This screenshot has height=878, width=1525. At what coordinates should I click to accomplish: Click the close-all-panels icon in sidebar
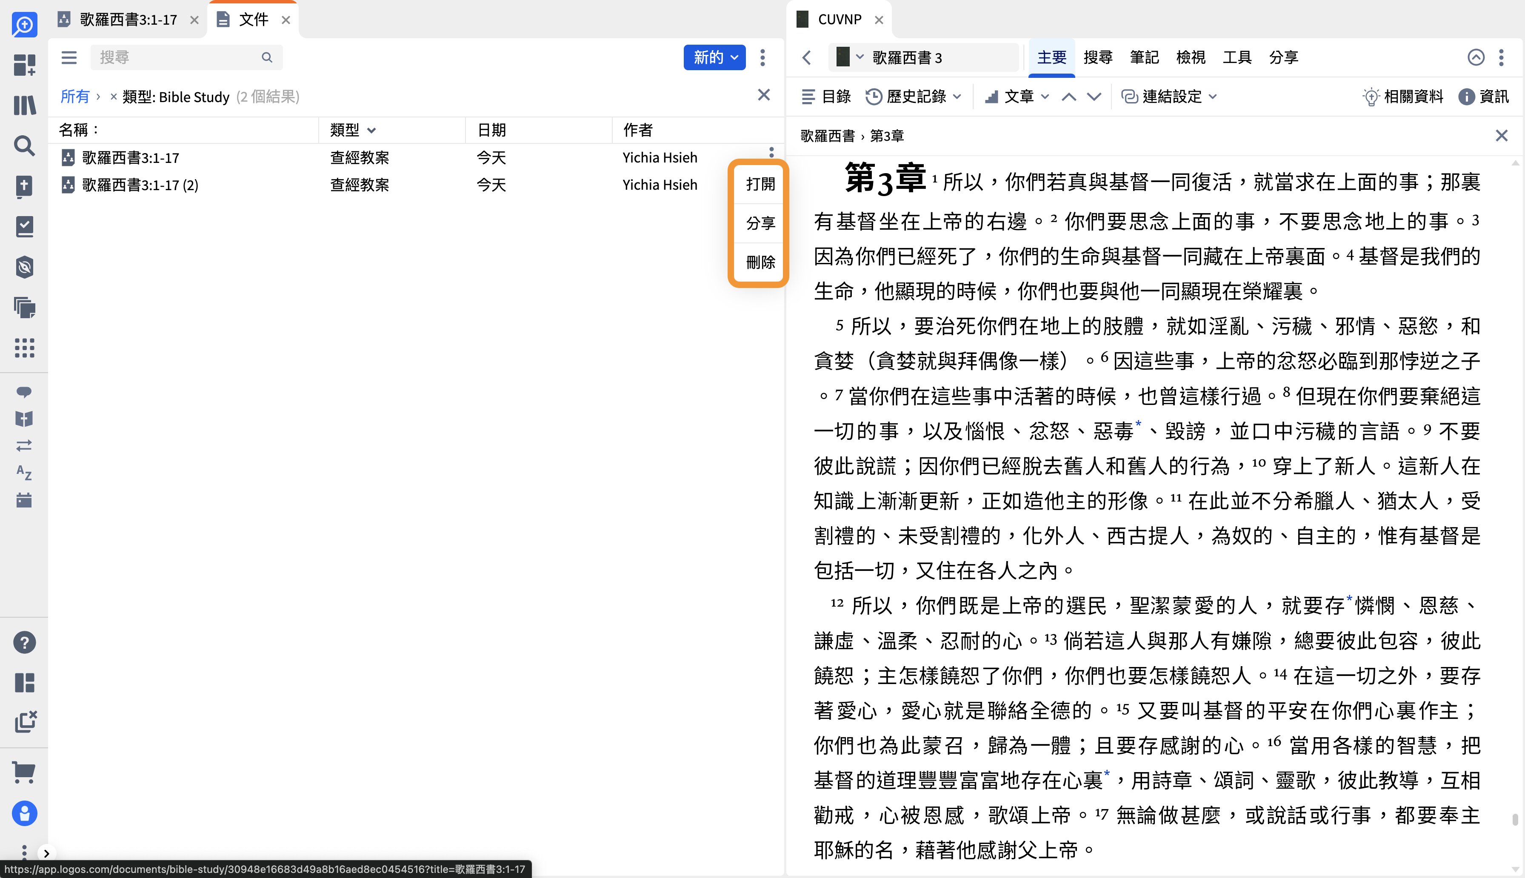pyautogui.click(x=25, y=722)
